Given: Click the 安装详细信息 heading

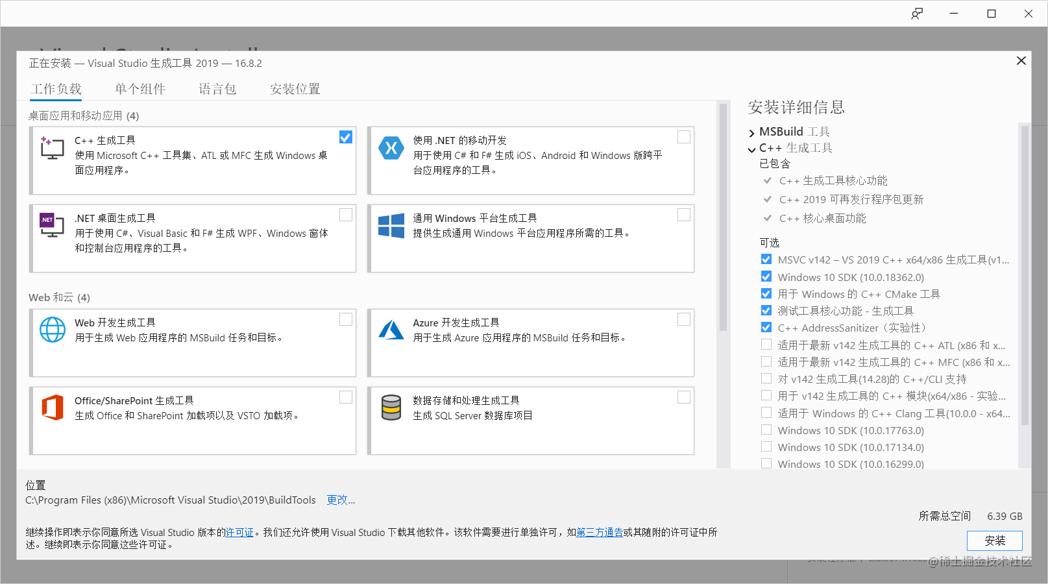Looking at the screenshot, I should pyautogui.click(x=796, y=107).
